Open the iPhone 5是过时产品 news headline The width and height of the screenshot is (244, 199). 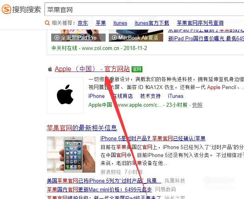pos(153,138)
